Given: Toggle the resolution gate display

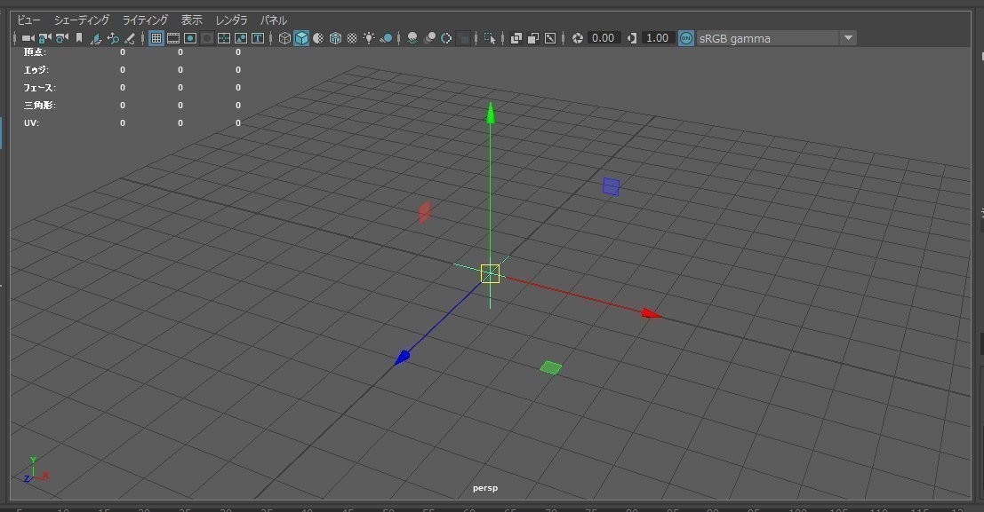Looking at the screenshot, I should tap(189, 37).
